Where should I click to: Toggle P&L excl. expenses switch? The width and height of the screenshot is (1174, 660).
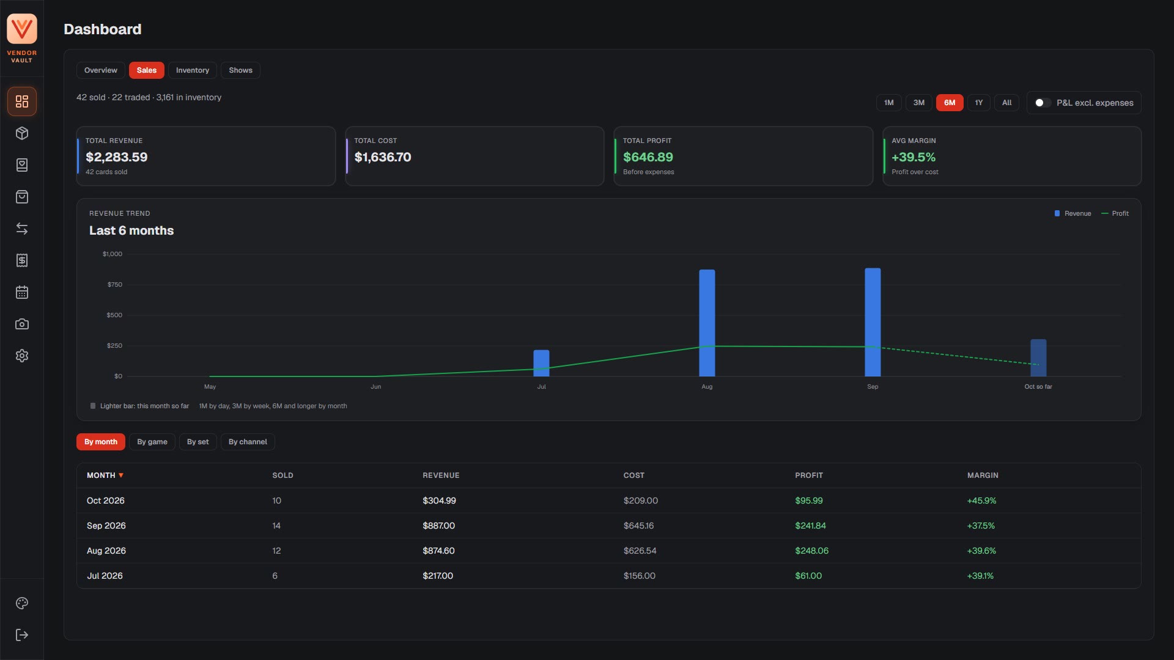point(1043,103)
